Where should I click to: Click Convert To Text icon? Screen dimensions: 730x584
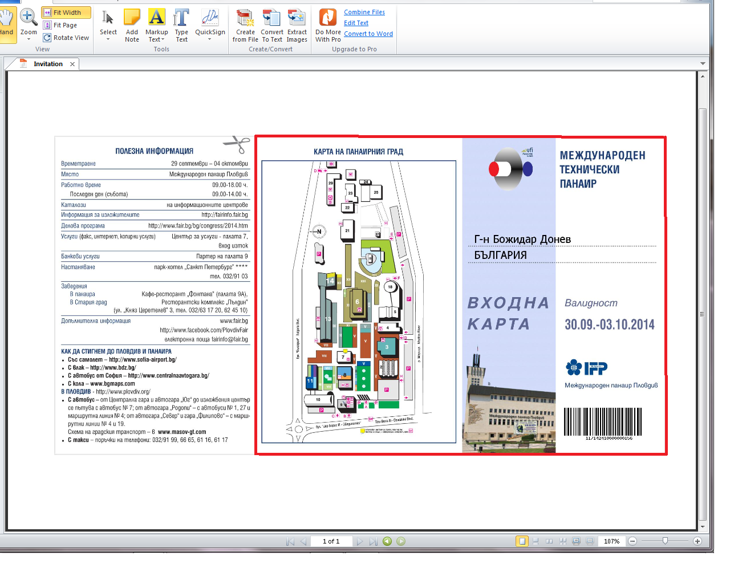coord(272,25)
